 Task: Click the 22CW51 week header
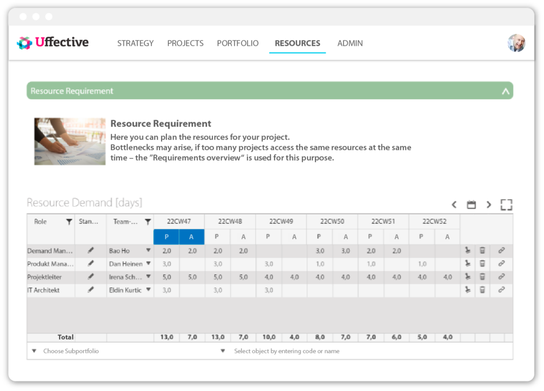coord(383,222)
